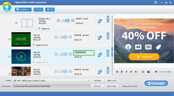The height and width of the screenshot is (96, 174).
Task: Click the Free MP3 DVD logo
Action: (7, 7)
